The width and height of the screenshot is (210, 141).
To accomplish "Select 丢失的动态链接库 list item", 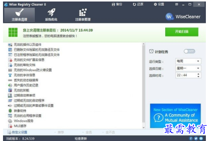I will (x=26, y=80).
